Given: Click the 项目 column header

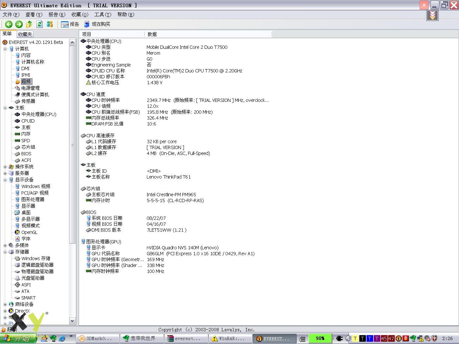Looking at the screenshot, I should (111, 34).
